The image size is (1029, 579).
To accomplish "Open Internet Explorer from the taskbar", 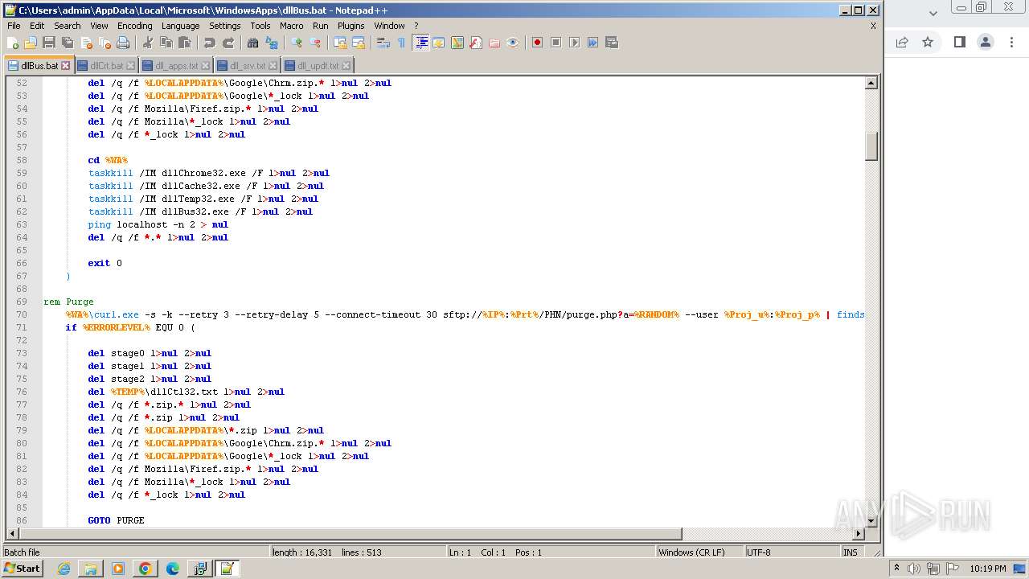I will pyautogui.click(x=64, y=569).
